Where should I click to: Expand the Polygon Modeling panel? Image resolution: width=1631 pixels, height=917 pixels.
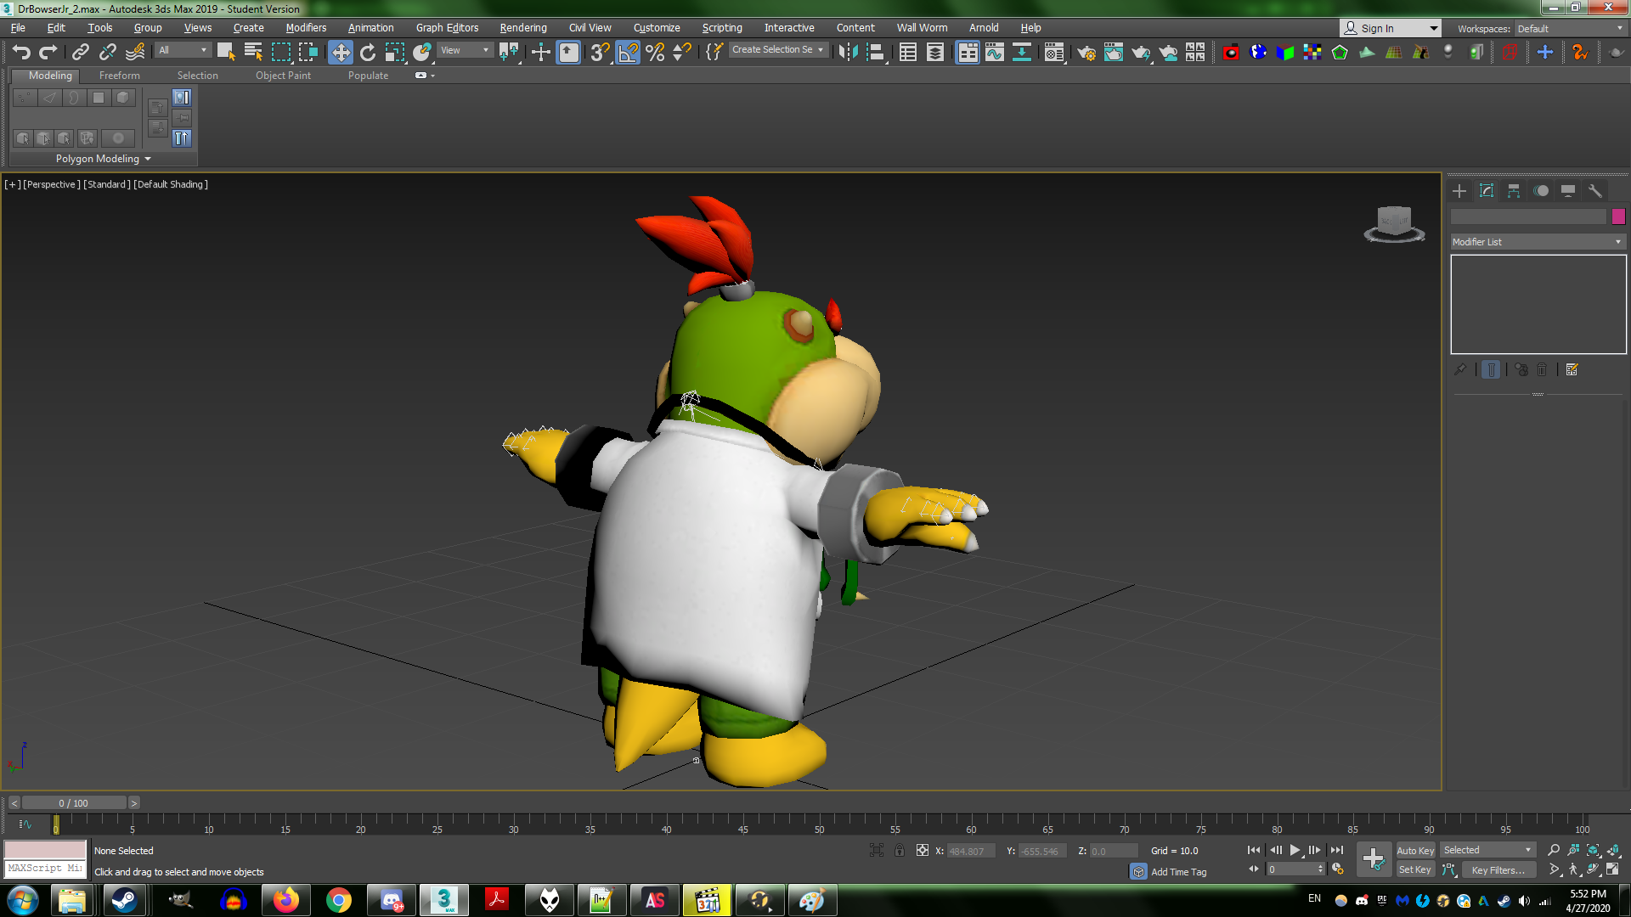pyautogui.click(x=103, y=159)
